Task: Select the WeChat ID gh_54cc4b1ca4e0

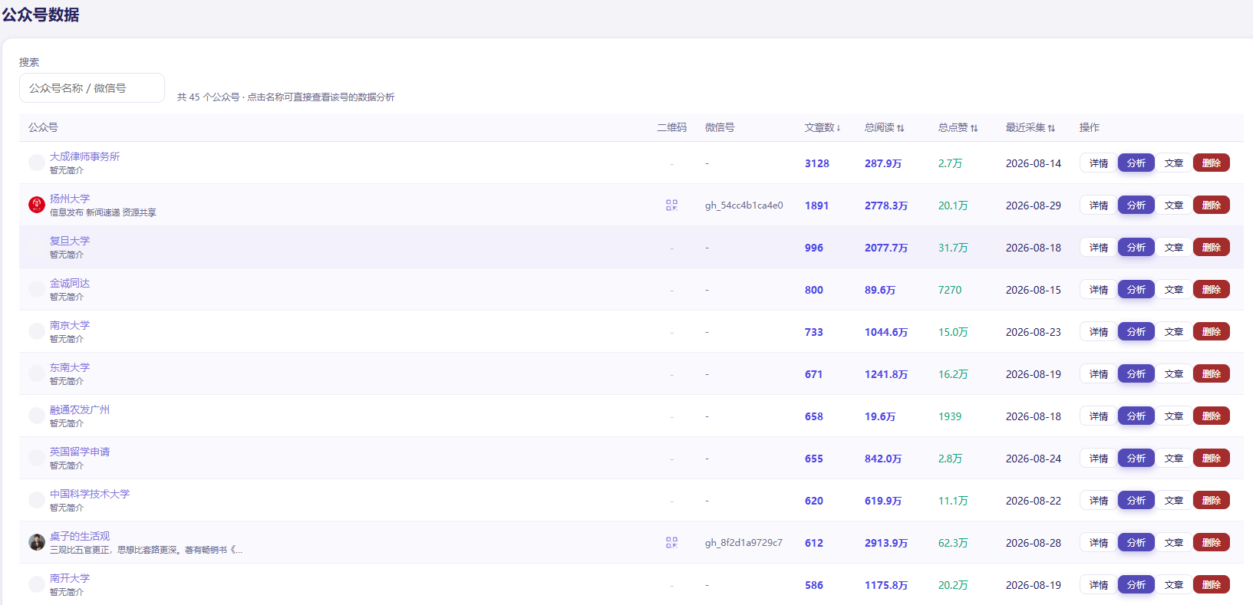Action: [744, 206]
